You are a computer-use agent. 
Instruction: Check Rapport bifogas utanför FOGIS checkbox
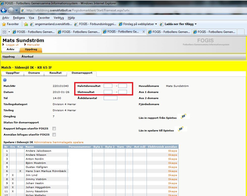[x=54, y=128]
